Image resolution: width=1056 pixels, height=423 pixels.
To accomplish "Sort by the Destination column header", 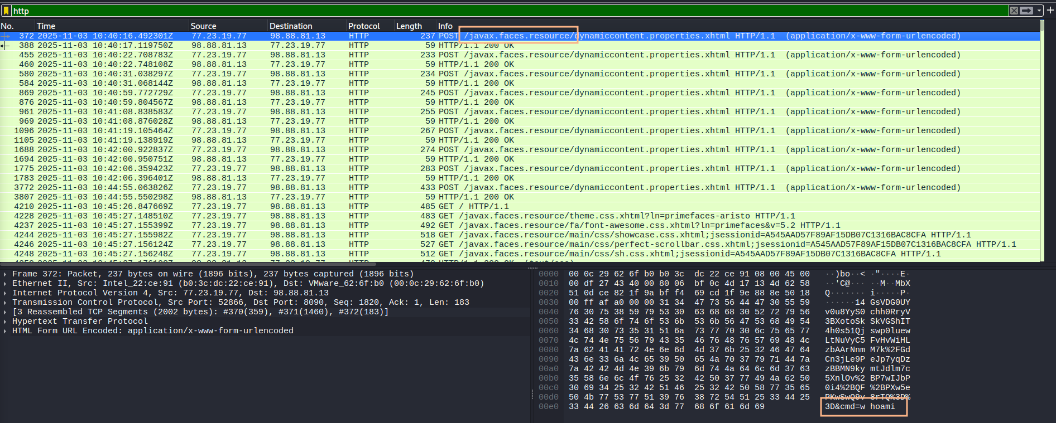I will 307,26.
